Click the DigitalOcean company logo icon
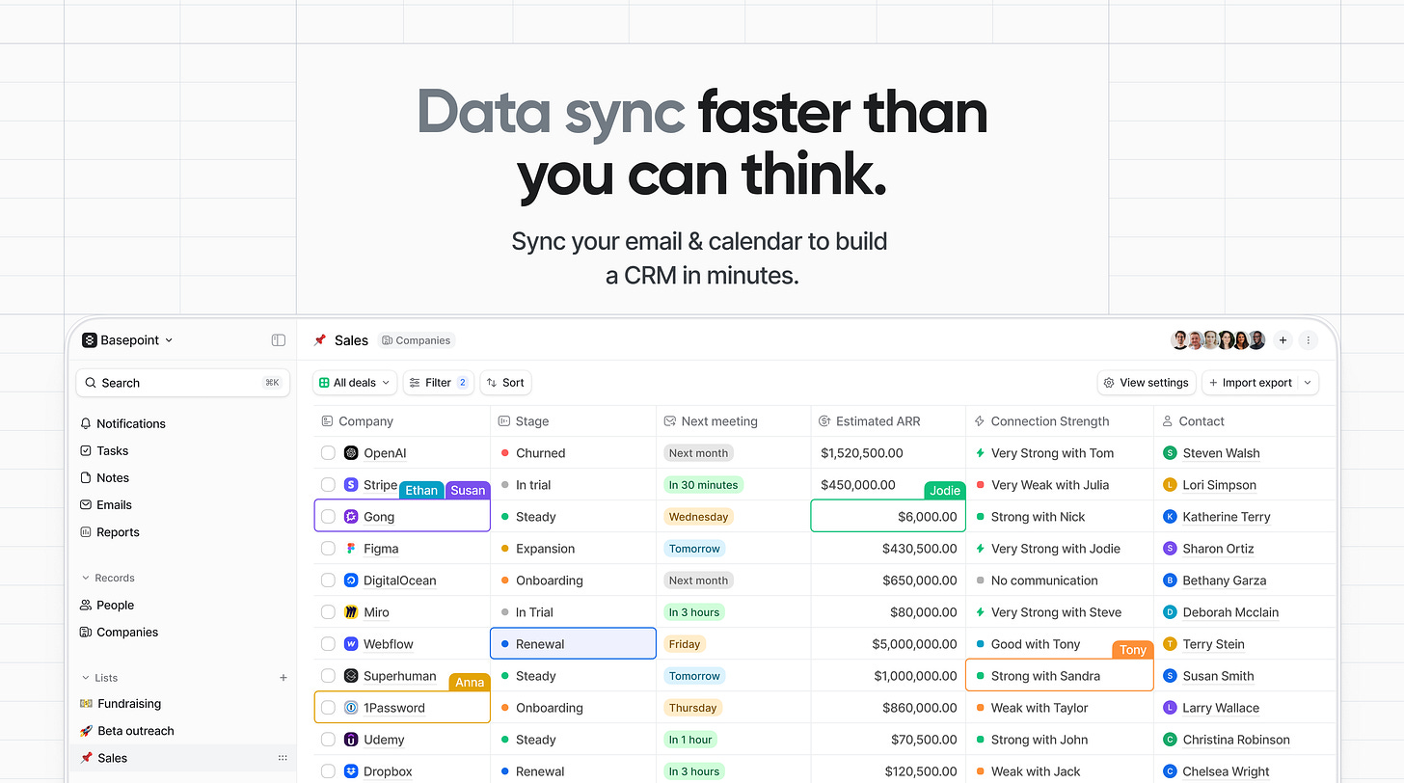Image resolution: width=1404 pixels, height=783 pixels. (x=351, y=580)
